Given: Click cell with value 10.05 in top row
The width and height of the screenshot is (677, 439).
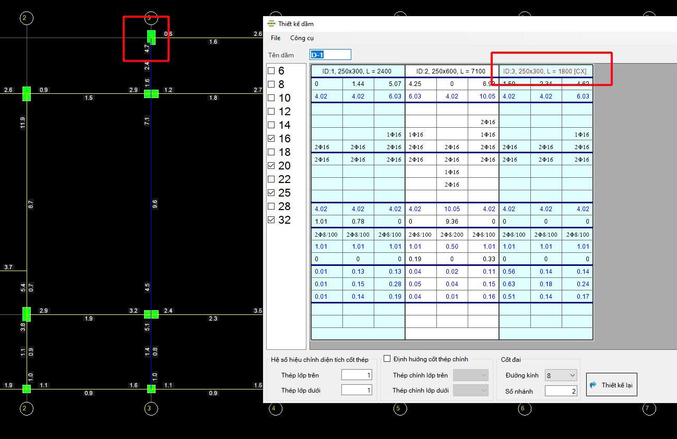Looking at the screenshot, I should (483, 96).
